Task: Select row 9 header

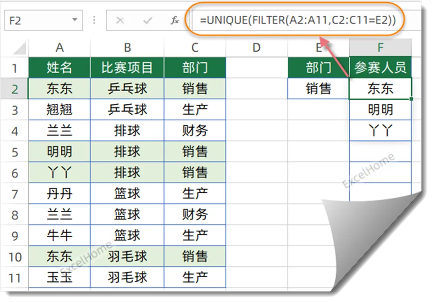Action: tap(14, 236)
